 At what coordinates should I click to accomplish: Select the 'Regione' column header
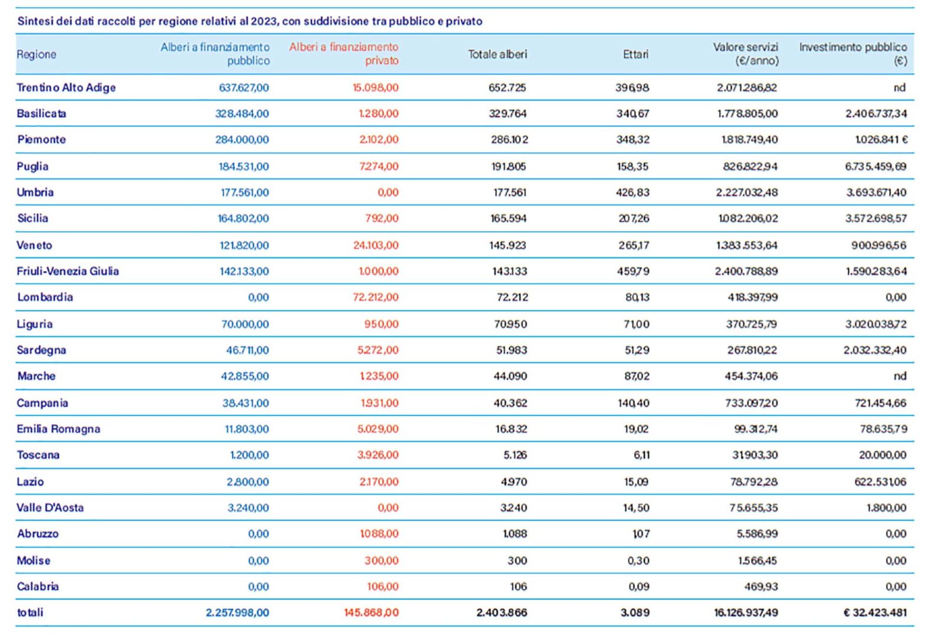click(37, 54)
